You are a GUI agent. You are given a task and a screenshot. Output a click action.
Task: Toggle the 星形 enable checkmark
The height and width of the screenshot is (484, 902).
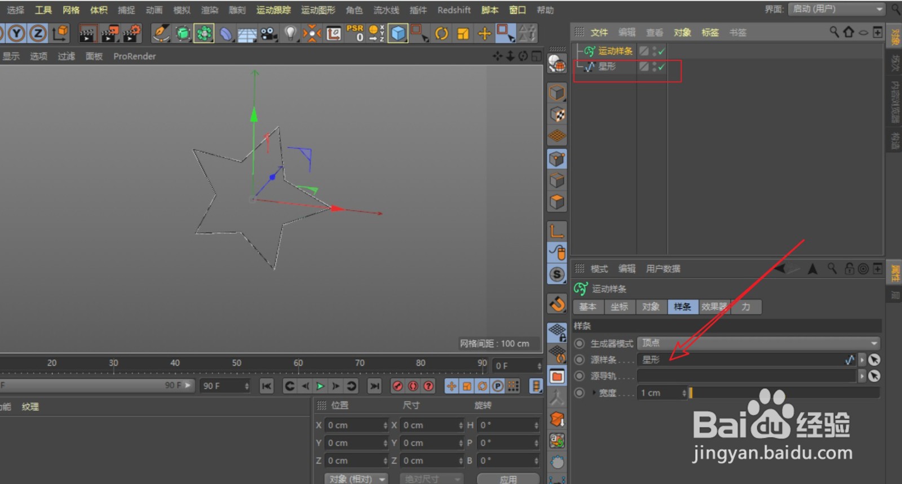click(x=661, y=66)
